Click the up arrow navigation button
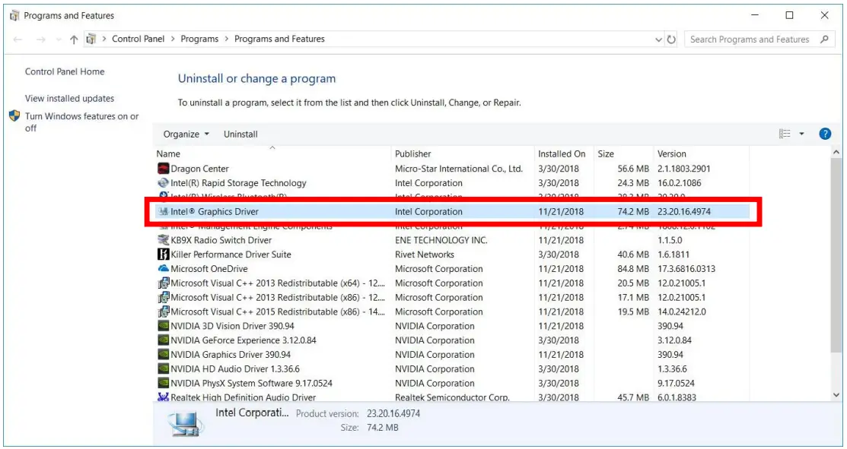 [x=74, y=40]
